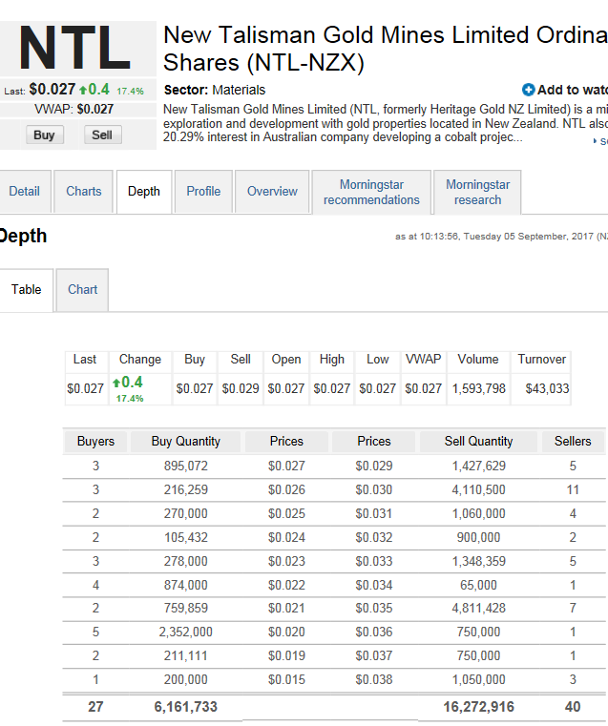Click the Sell value $0.029 in summary
Image resolution: width=608 pixels, height=726 pixels.
coord(241,388)
